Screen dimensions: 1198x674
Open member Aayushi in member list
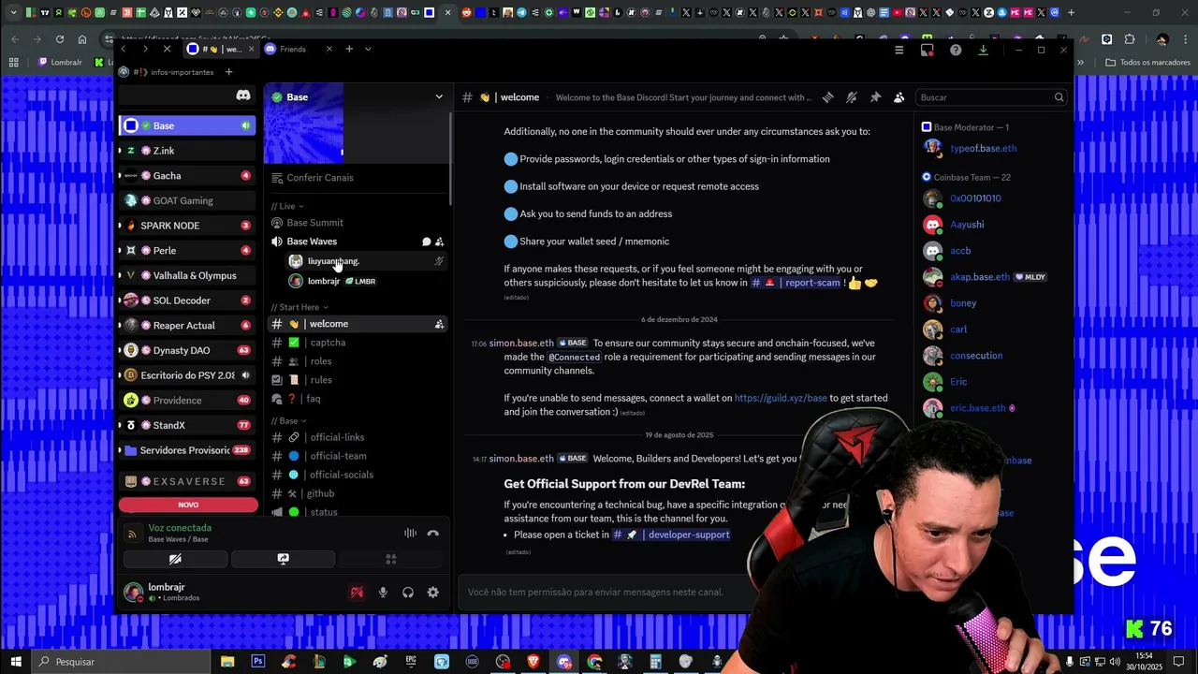(x=967, y=225)
